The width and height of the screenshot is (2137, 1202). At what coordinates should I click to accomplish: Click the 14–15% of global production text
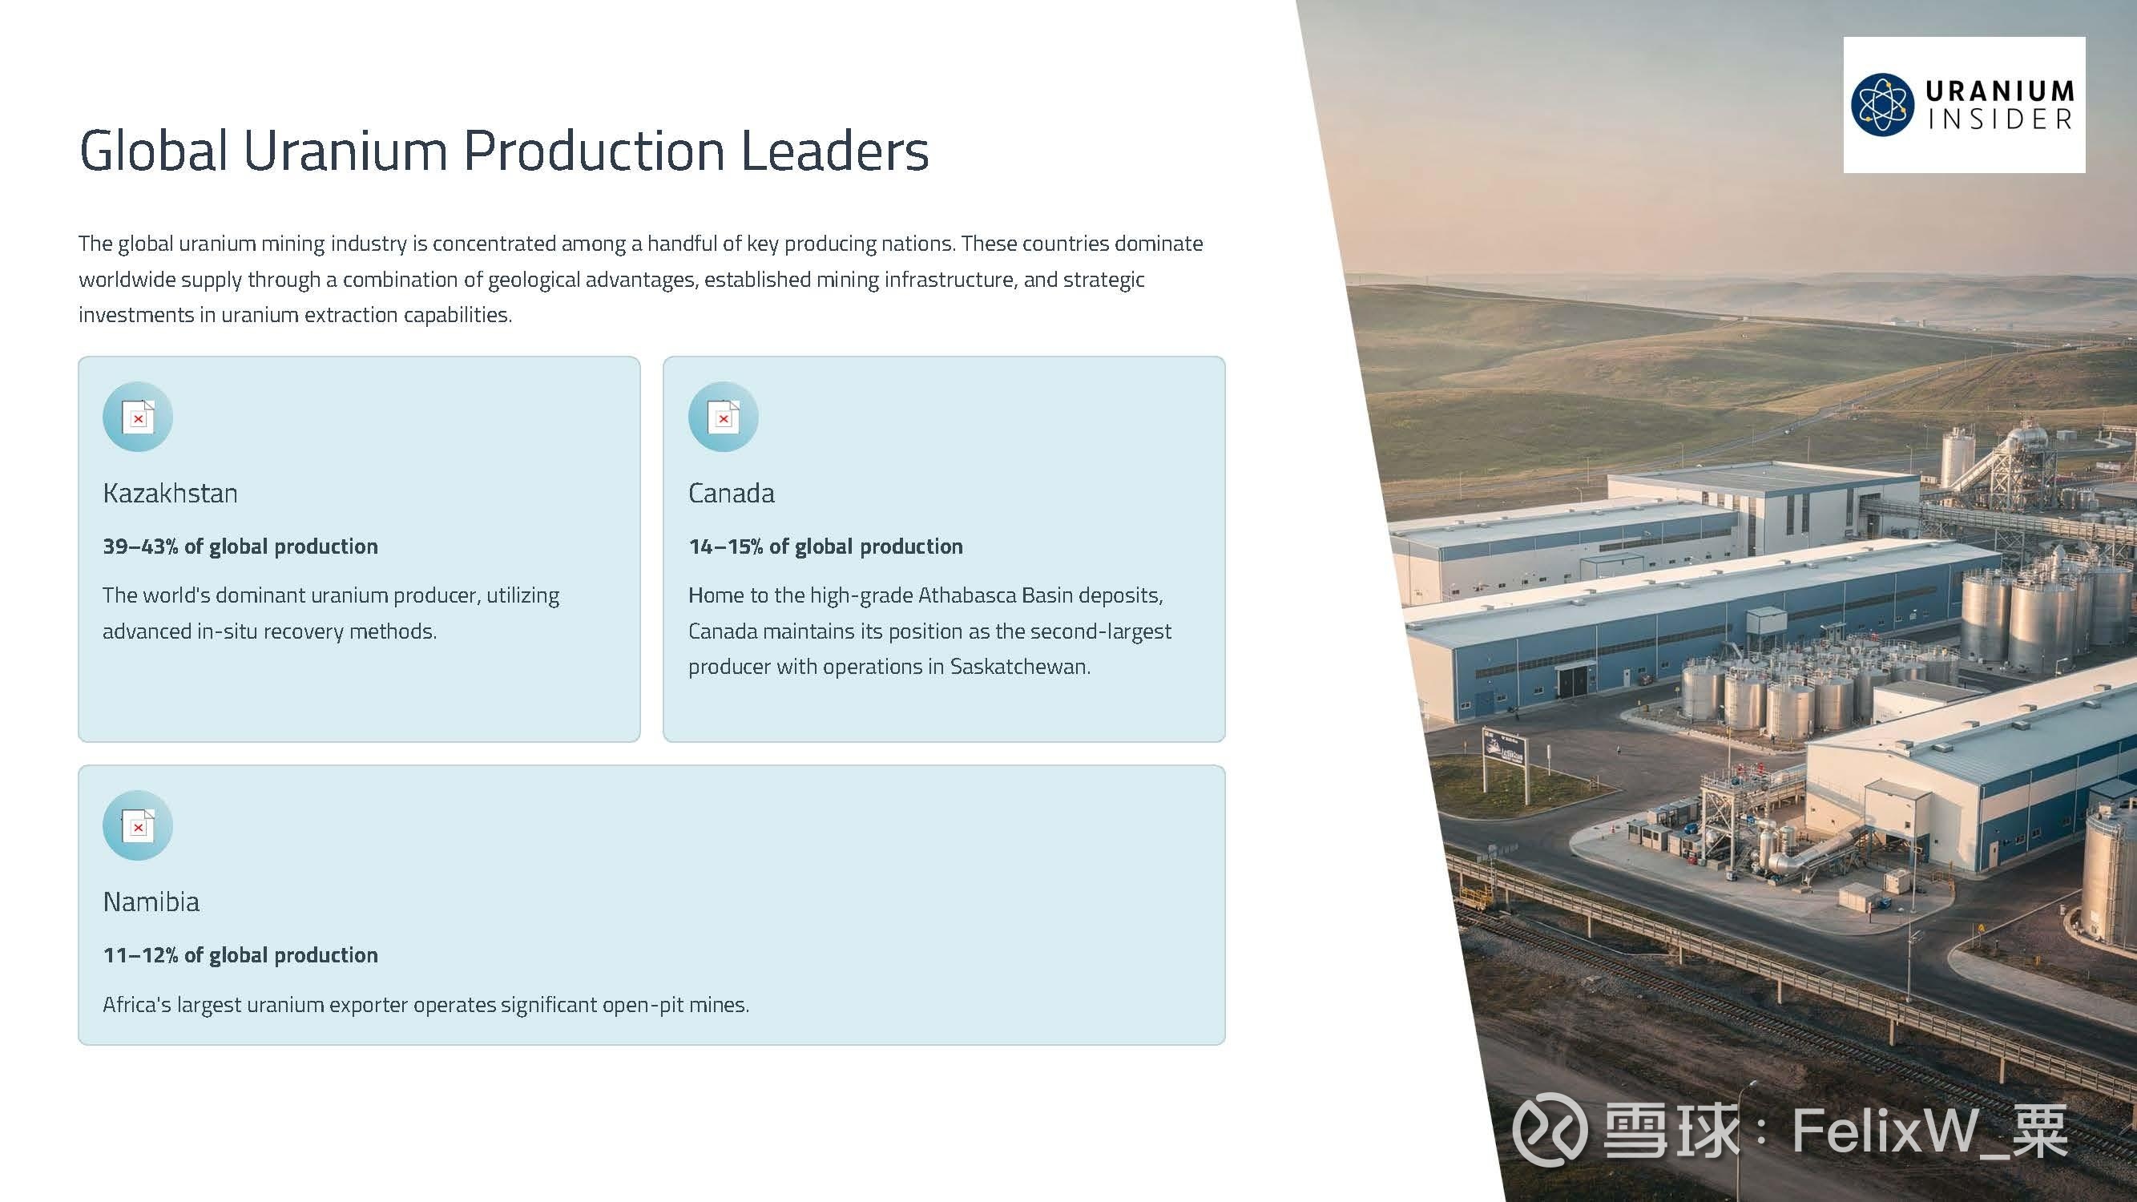pos(825,547)
